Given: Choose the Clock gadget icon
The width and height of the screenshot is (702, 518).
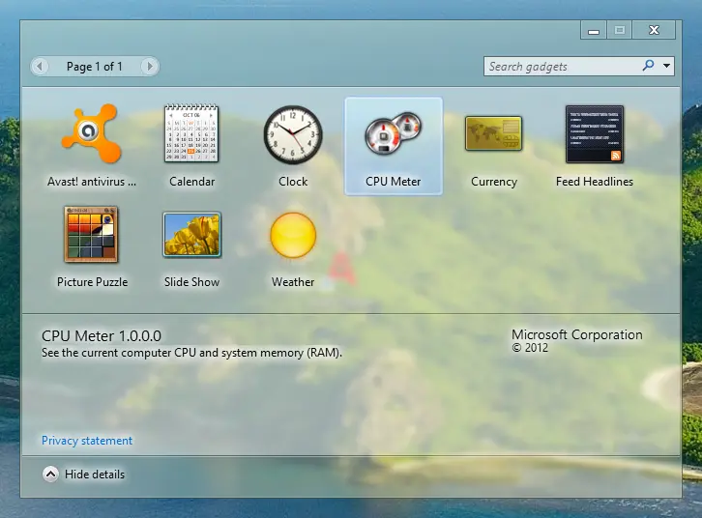Looking at the screenshot, I should [293, 134].
